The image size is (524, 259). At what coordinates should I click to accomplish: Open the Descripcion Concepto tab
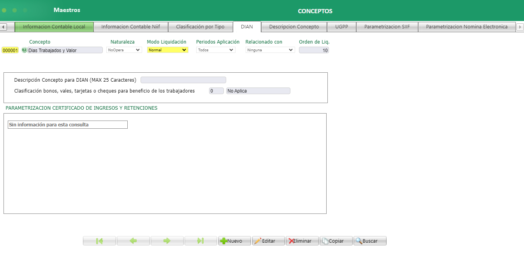point(294,27)
